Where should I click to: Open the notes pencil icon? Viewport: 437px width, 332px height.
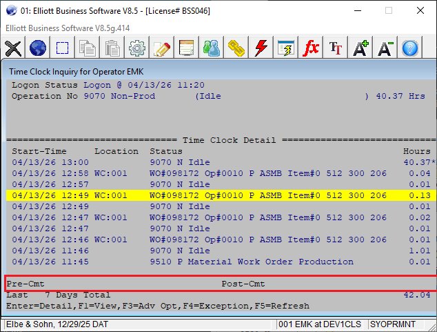(162, 48)
